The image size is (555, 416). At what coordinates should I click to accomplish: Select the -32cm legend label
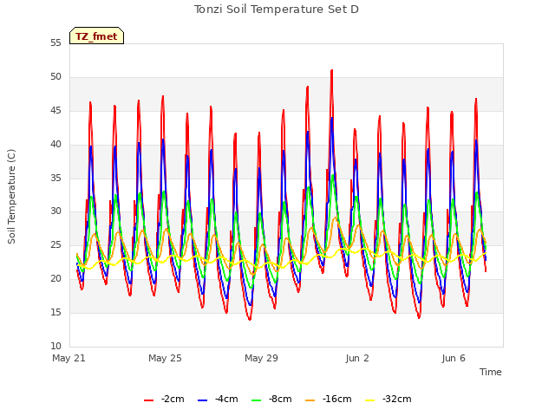coord(397,399)
